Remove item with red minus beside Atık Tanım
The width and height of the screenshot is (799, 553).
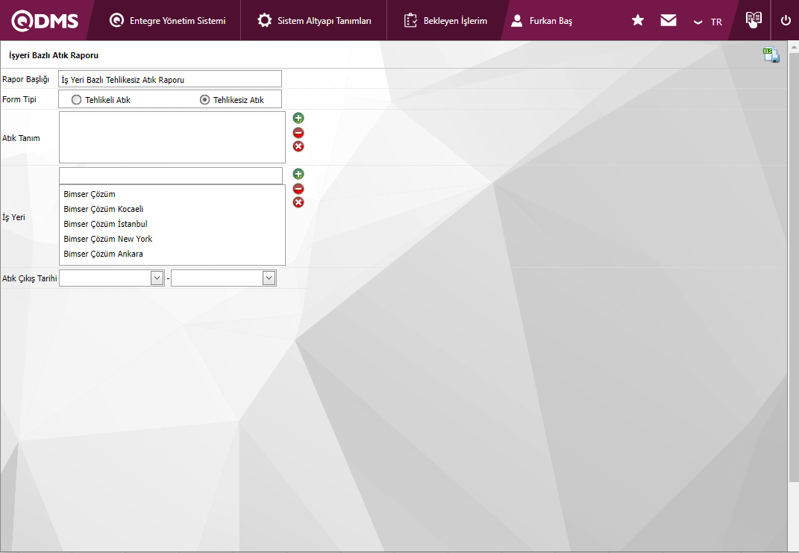point(298,133)
